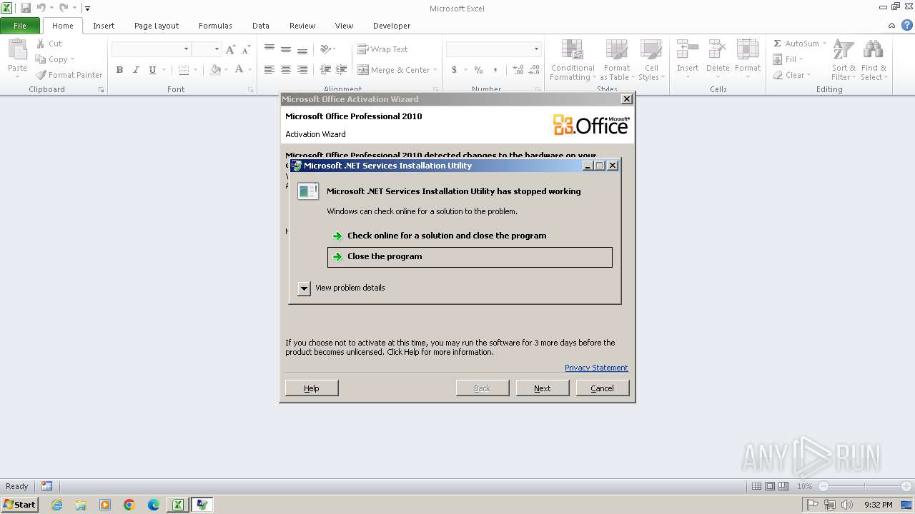The height and width of the screenshot is (514, 915).
Task: Align text right icon
Action: click(x=302, y=70)
